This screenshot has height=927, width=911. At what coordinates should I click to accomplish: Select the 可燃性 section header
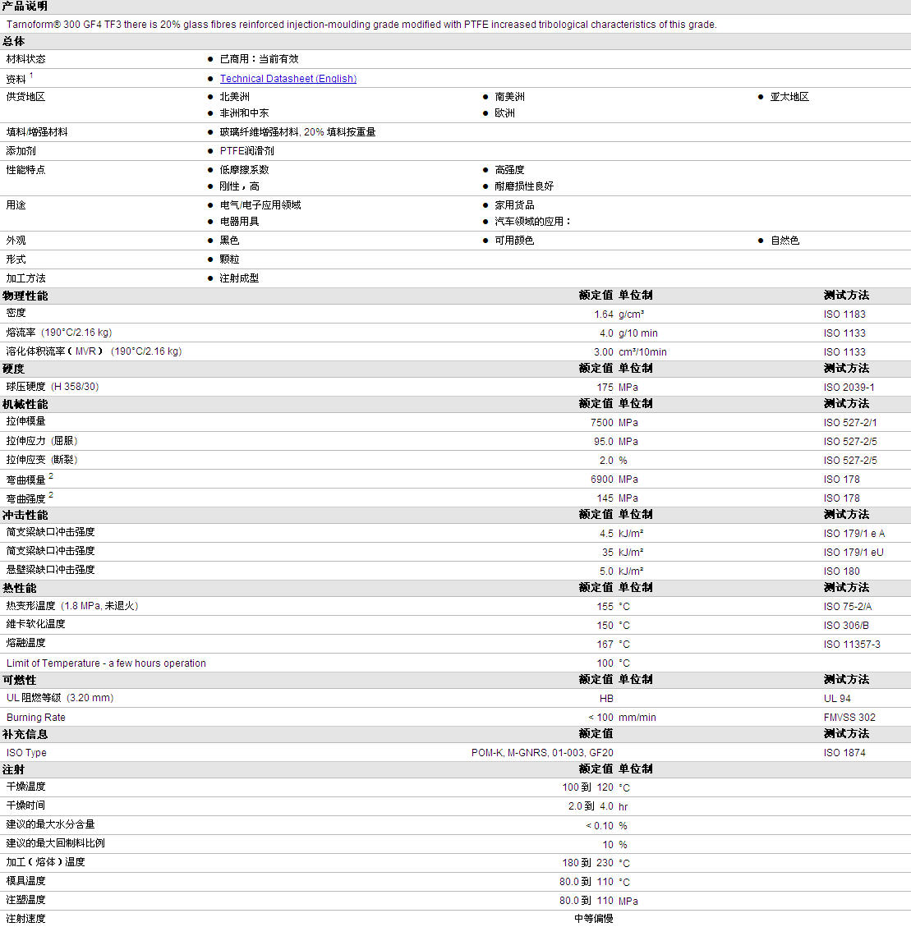click(x=20, y=681)
